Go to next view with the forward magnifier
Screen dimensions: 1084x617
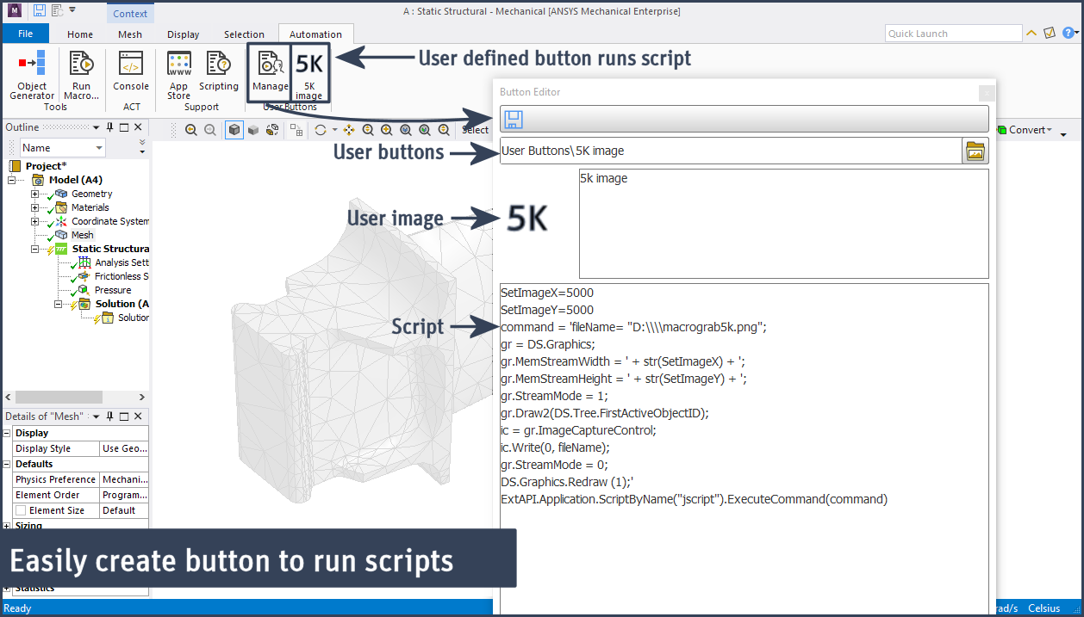(209, 130)
